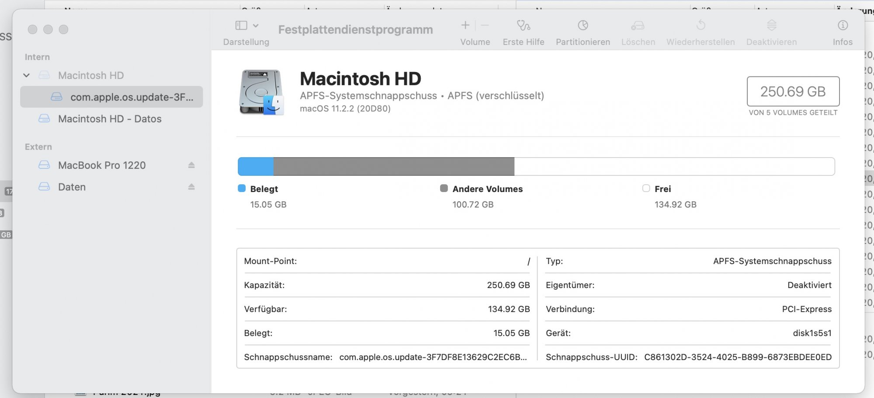This screenshot has width=874, height=398.
Task: Click the disk icon beside Macintosh HD - Datos
Action: coord(44,118)
